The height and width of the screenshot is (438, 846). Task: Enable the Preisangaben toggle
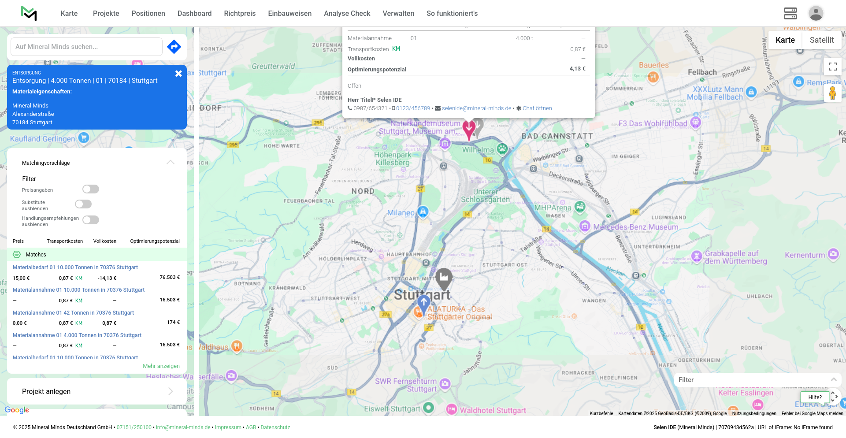pyautogui.click(x=91, y=189)
